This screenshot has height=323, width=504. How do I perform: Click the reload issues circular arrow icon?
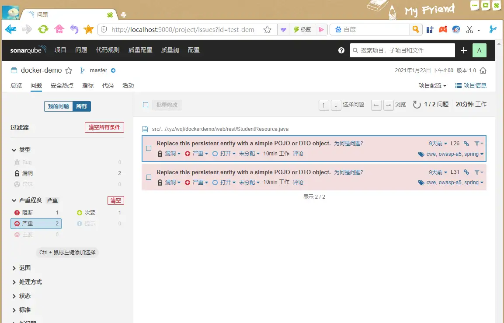(417, 105)
